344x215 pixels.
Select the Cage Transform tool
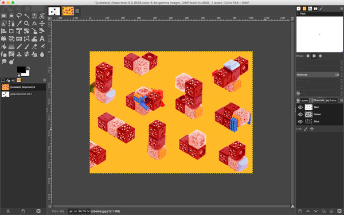[27, 38]
